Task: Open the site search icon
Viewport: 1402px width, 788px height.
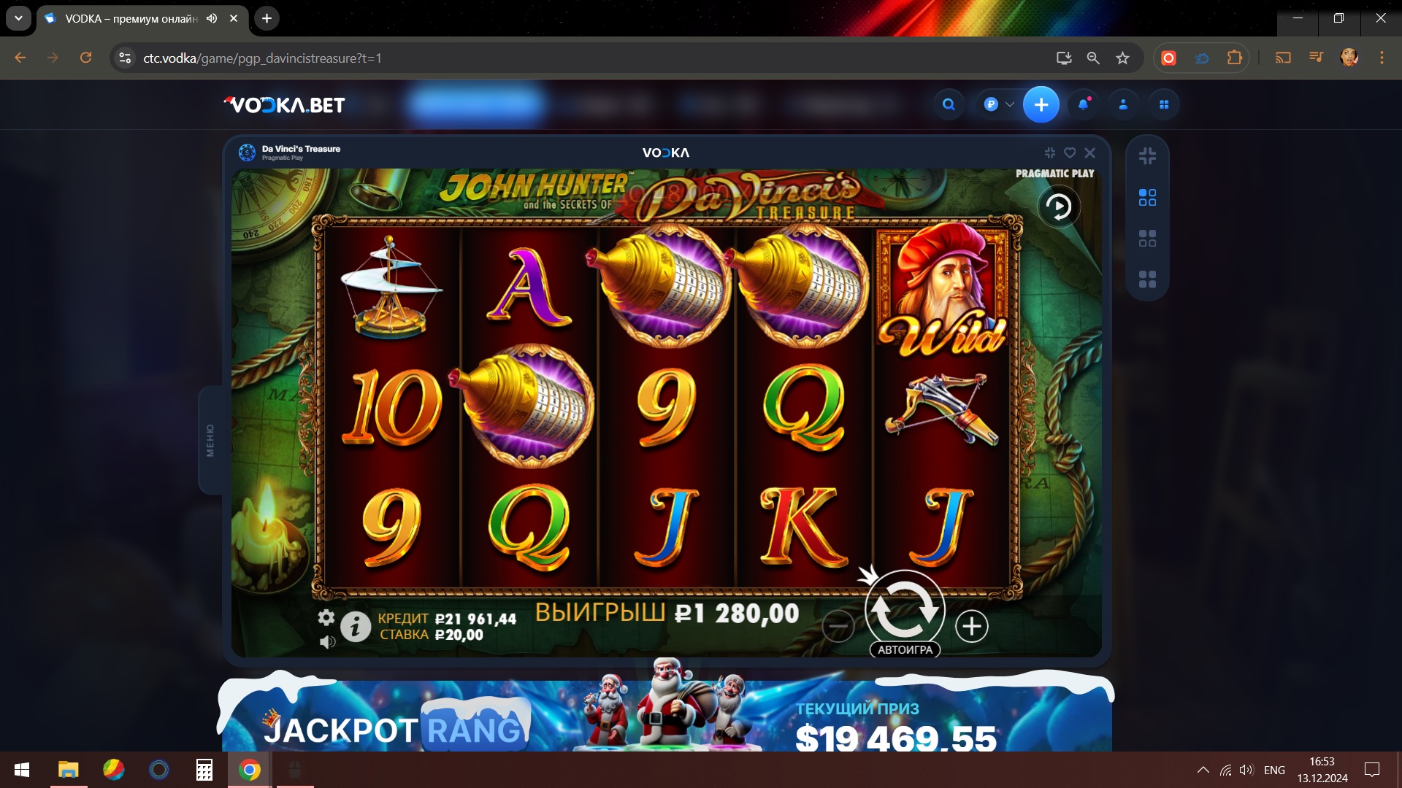Action: tap(949, 104)
